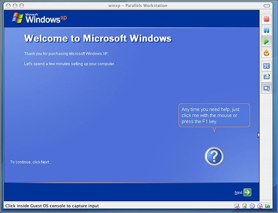Click the hard disk status icon

click(245, 206)
